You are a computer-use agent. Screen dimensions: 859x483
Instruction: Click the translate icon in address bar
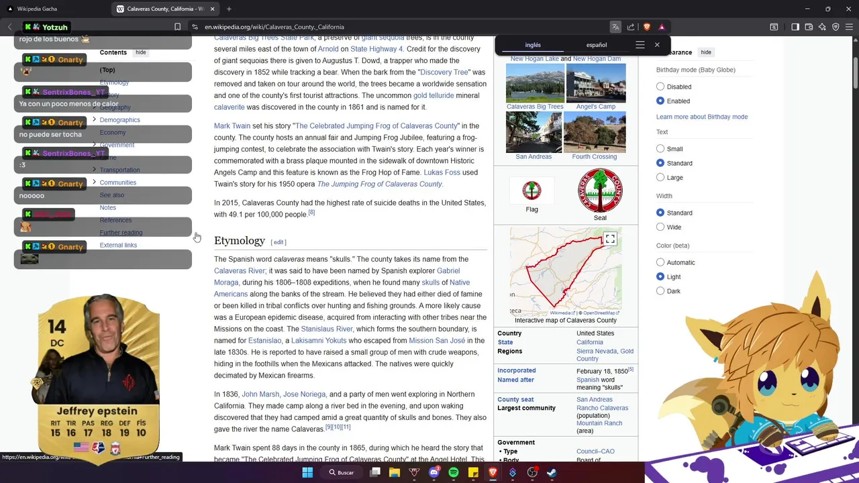coord(615,27)
